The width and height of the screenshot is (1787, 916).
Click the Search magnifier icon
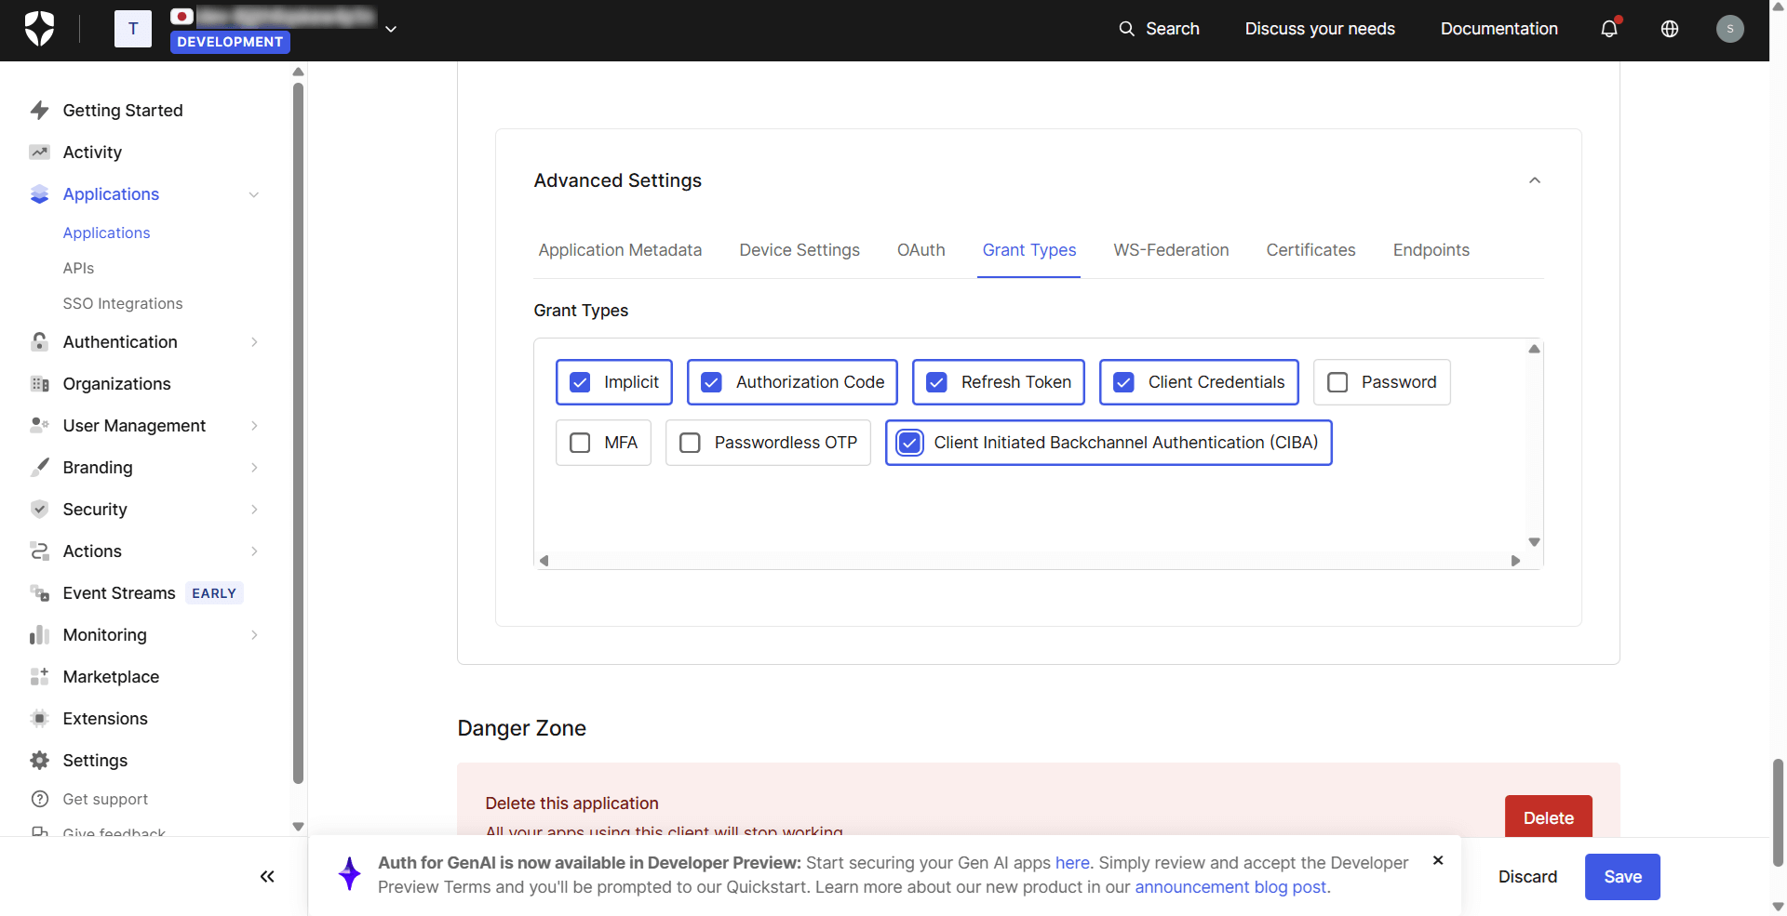[x=1126, y=29]
